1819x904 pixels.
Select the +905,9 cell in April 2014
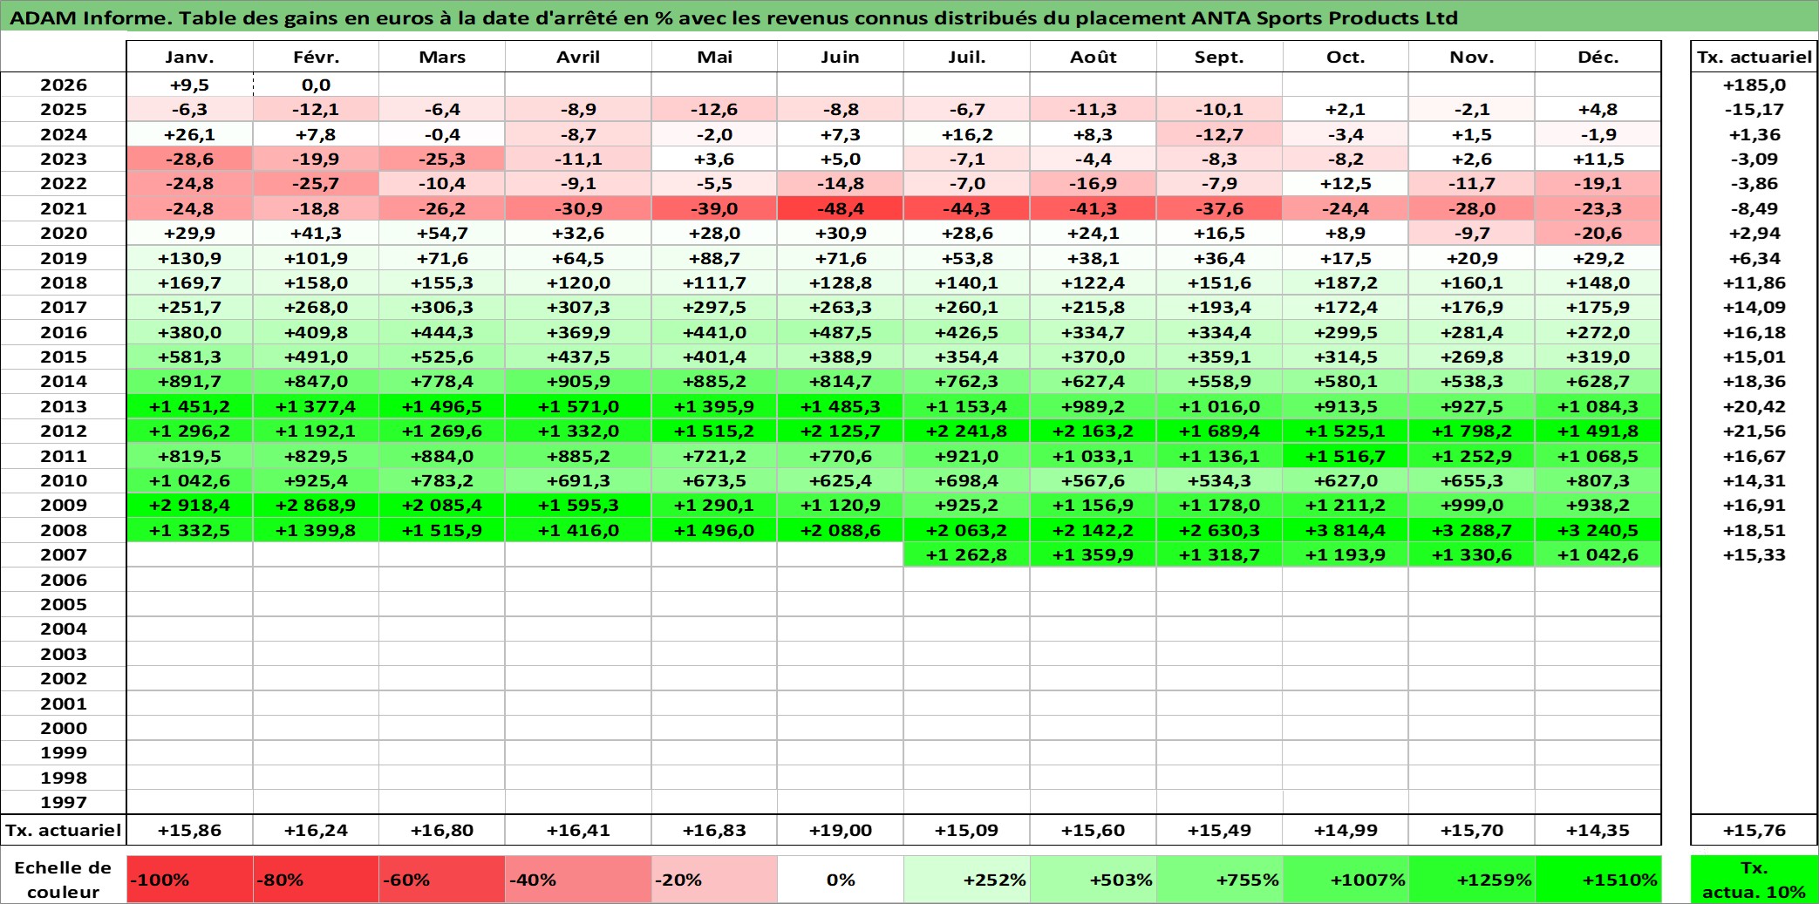coord(578,381)
